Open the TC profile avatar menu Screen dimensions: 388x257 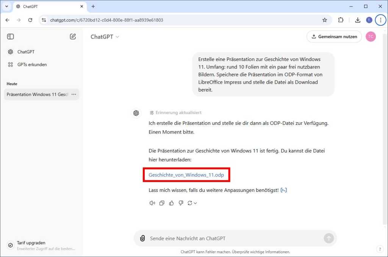tap(371, 36)
